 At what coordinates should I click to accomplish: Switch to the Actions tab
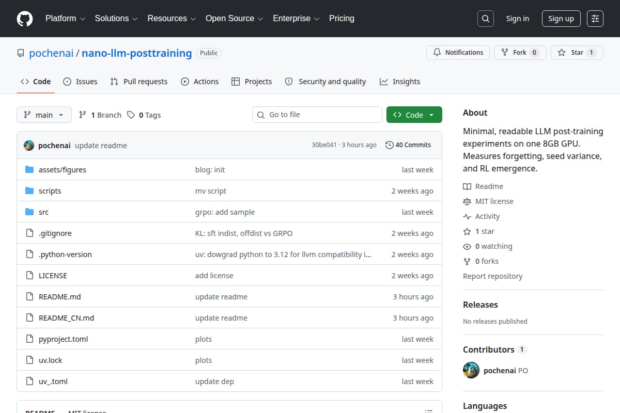pyautogui.click(x=200, y=82)
